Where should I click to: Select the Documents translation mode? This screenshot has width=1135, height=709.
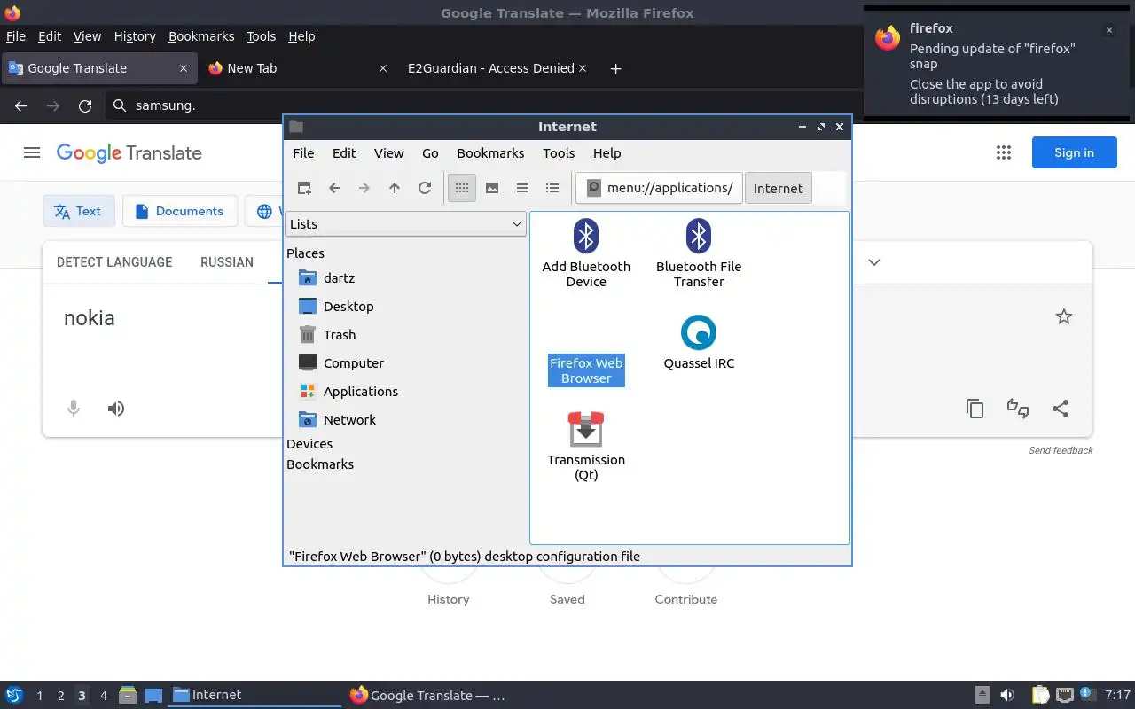click(179, 211)
